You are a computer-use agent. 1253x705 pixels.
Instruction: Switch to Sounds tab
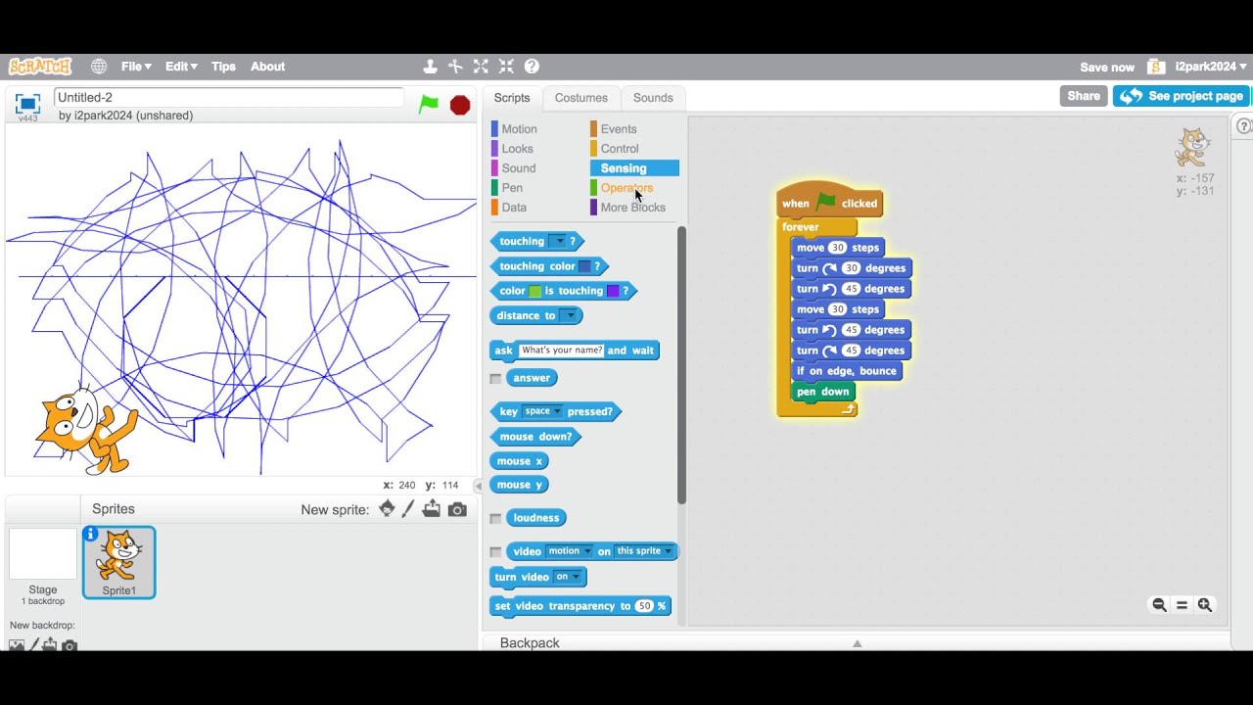[653, 98]
